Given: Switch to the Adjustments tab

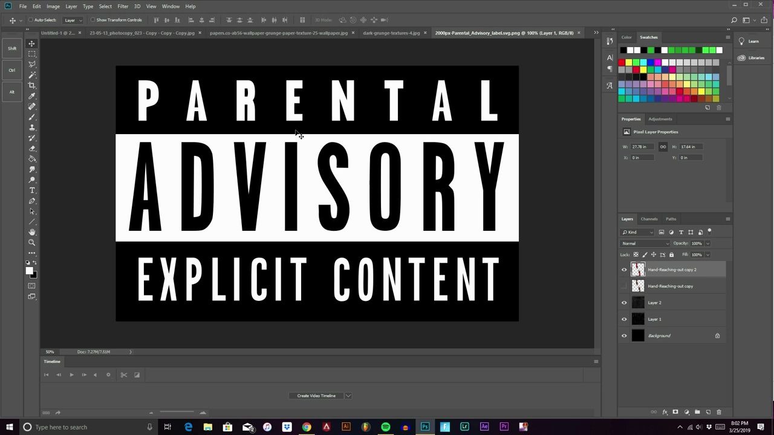Looking at the screenshot, I should [660, 119].
